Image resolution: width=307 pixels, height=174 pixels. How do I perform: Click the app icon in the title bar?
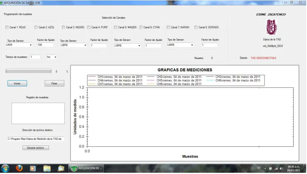click(2, 3)
